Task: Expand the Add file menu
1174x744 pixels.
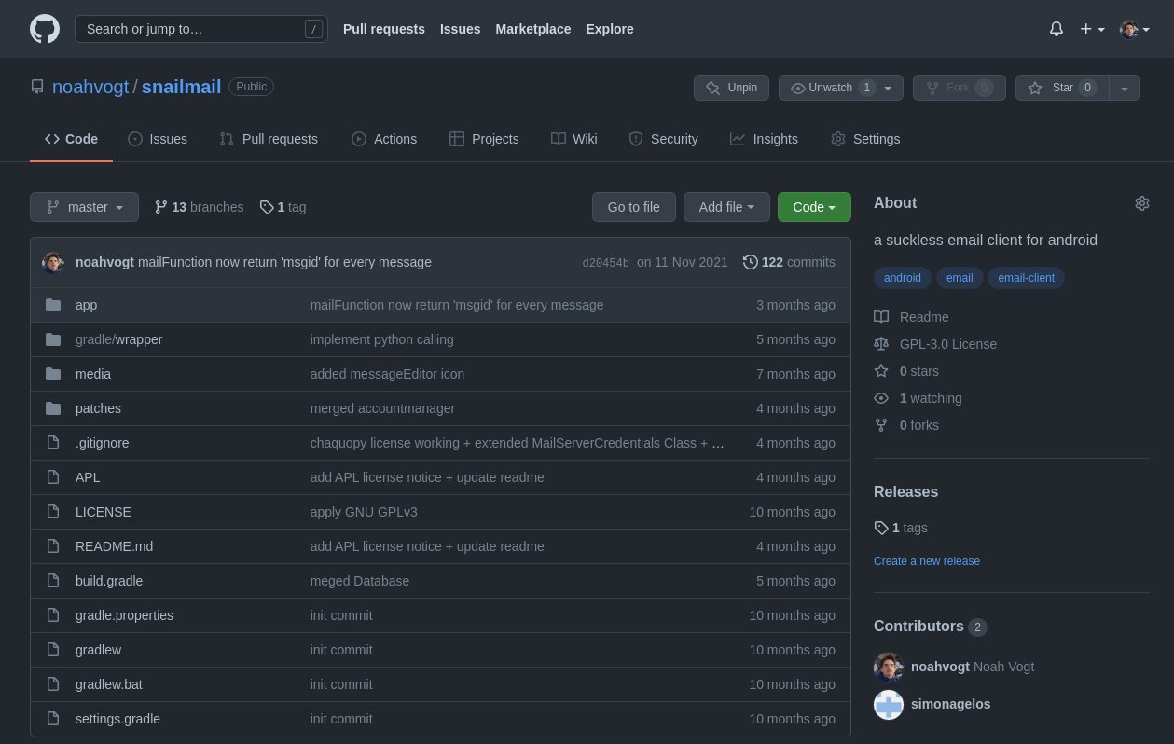Action: click(725, 207)
